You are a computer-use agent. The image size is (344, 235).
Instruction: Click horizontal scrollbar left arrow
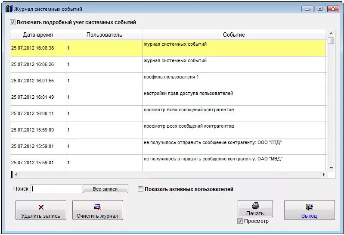click(16, 175)
